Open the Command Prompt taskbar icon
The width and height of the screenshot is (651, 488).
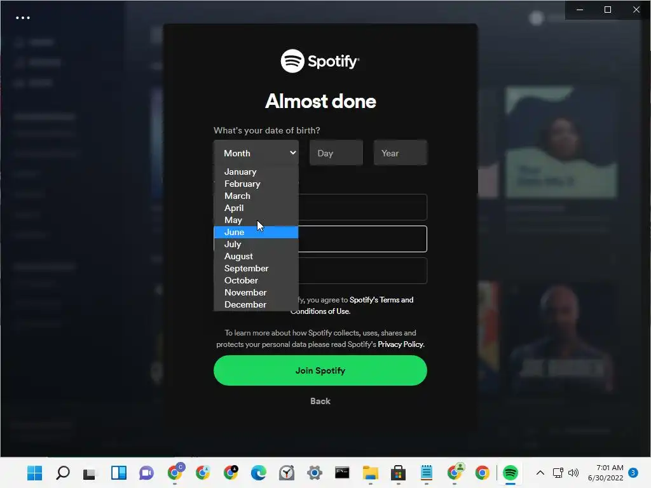343,473
